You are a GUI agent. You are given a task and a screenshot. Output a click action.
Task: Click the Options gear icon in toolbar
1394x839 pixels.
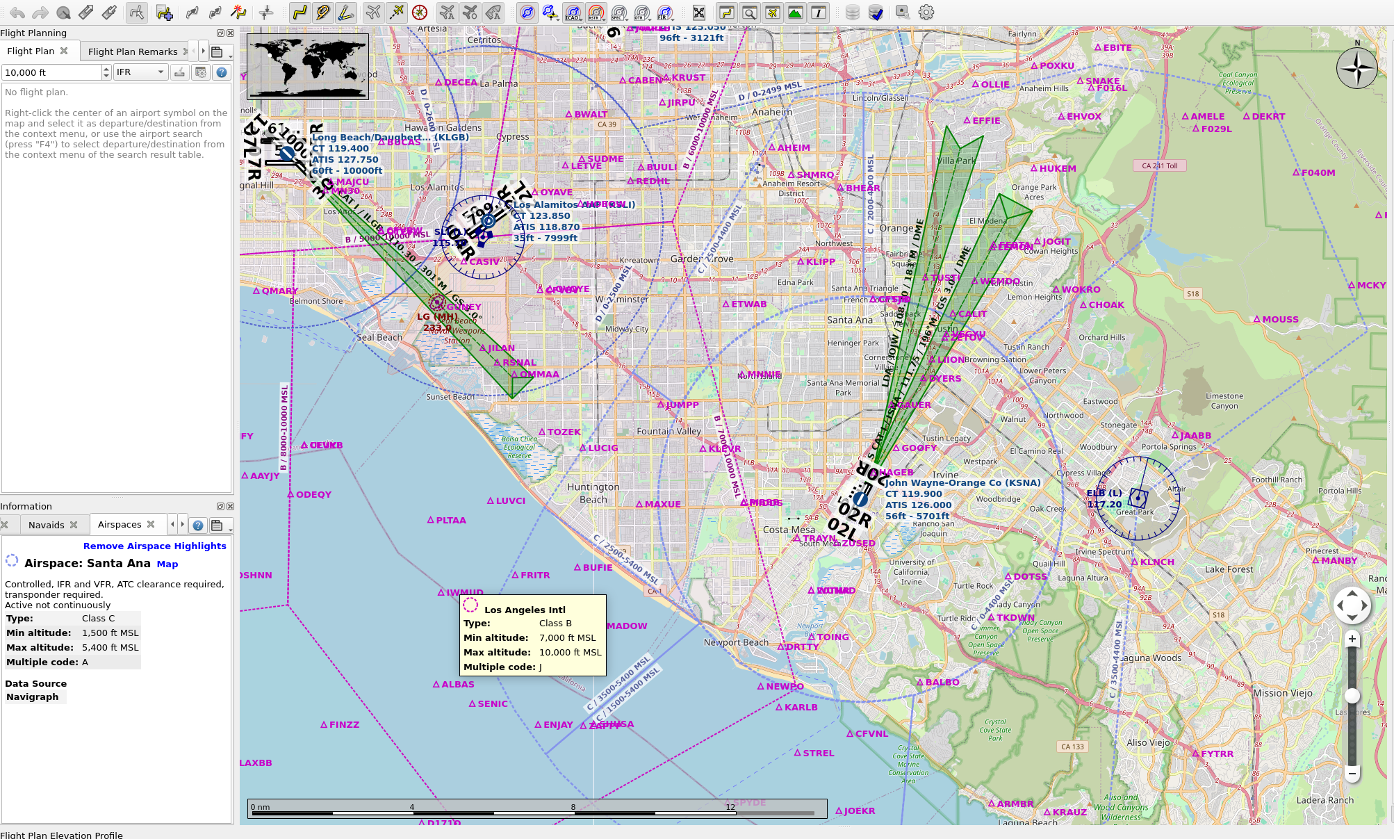point(926,13)
